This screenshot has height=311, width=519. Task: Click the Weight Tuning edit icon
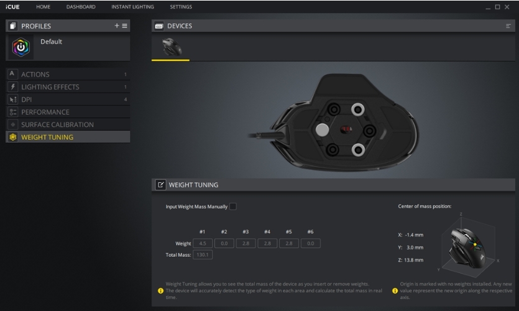[x=160, y=185]
